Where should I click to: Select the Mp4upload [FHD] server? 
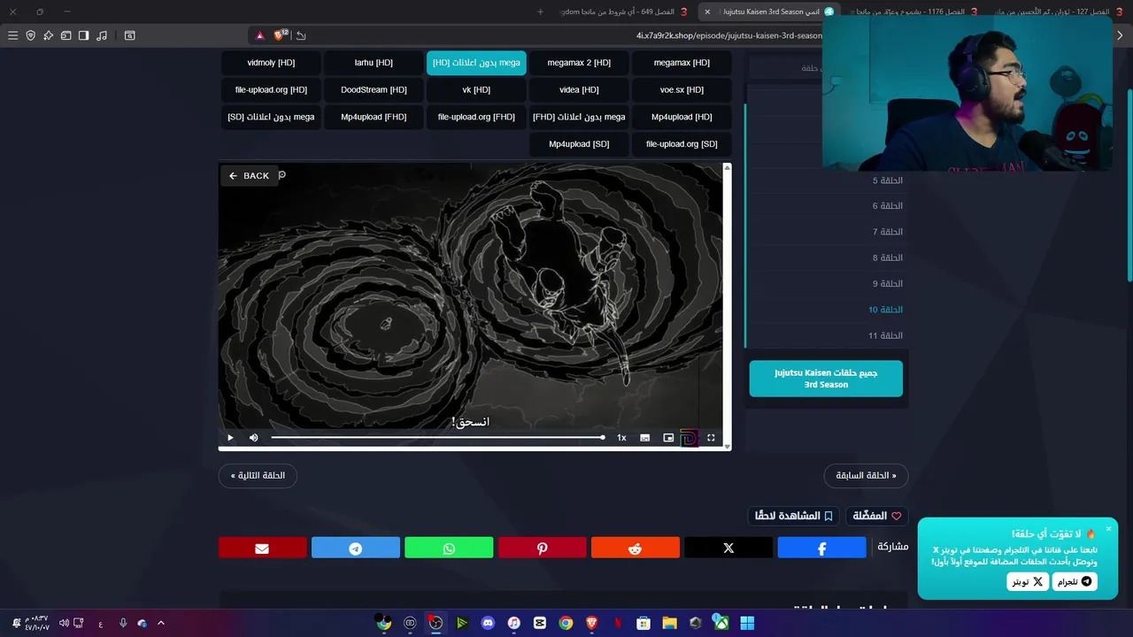[x=374, y=117]
